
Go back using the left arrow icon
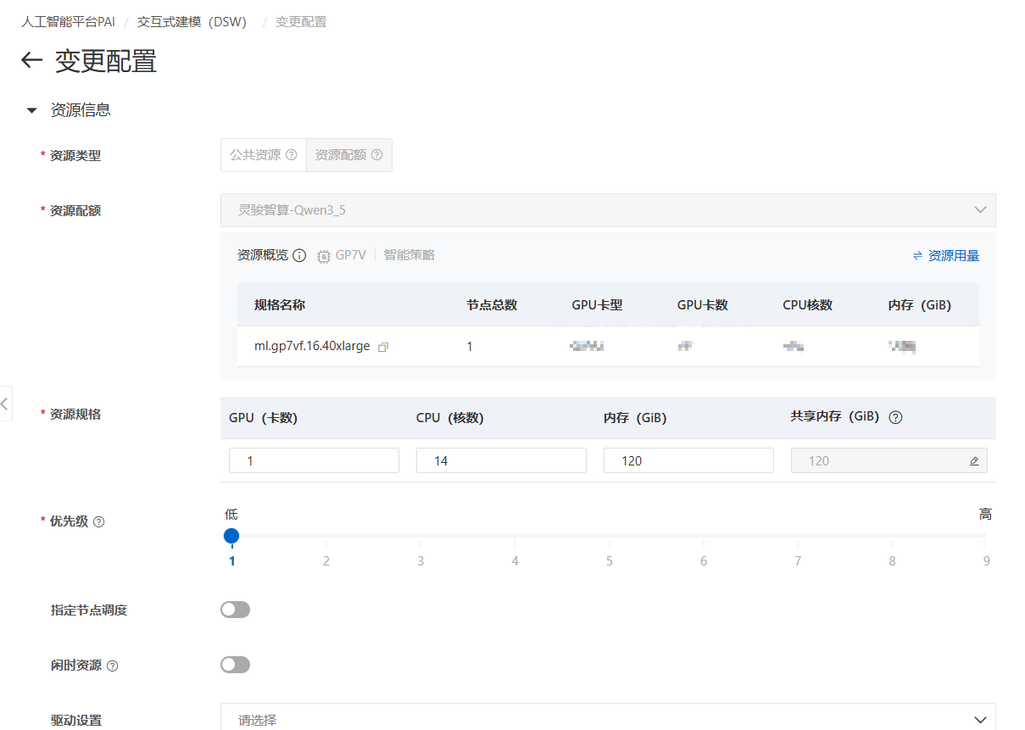(x=31, y=60)
